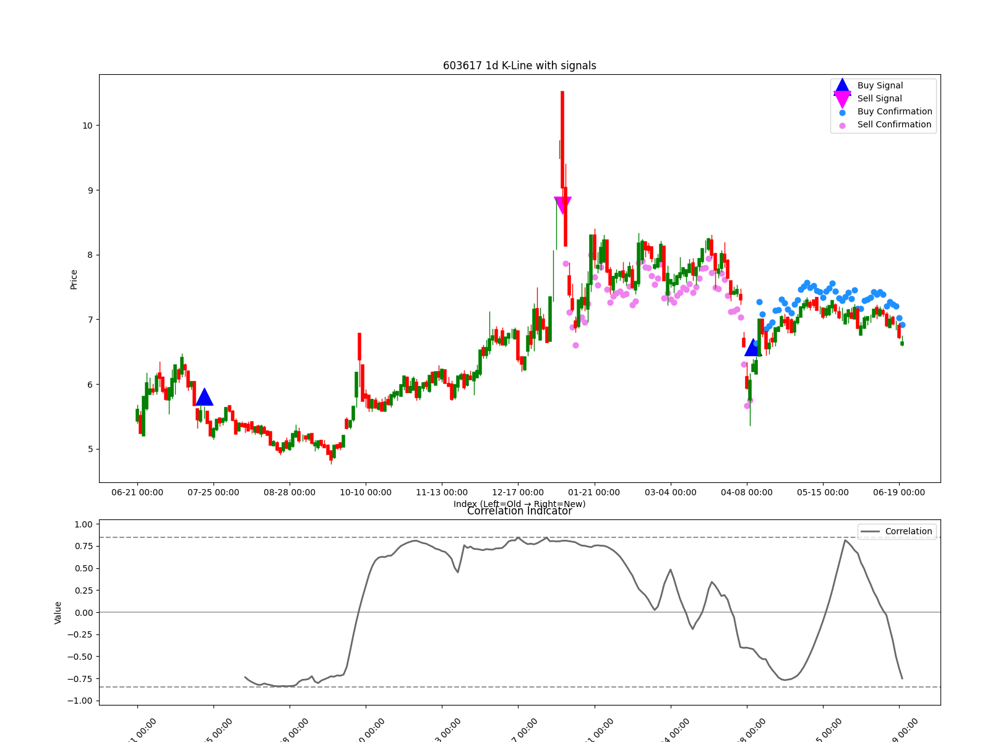Click the upper dashed threshold line in Correlation panel
The height and width of the screenshot is (742, 990).
click(520, 537)
